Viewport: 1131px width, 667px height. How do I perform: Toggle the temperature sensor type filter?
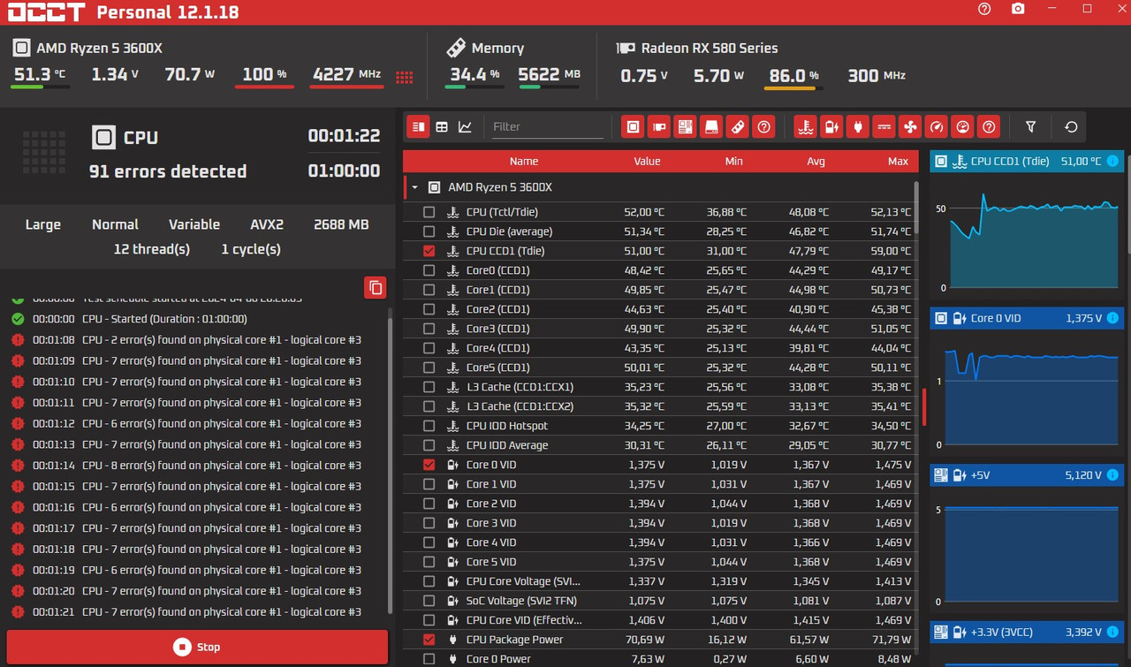click(805, 127)
